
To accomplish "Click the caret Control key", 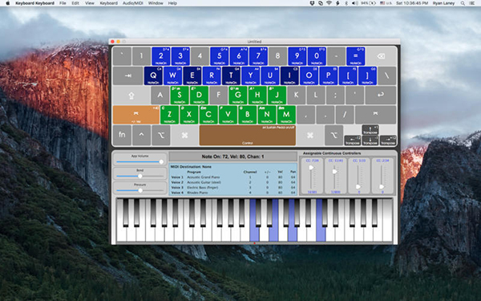I will 141,135.
